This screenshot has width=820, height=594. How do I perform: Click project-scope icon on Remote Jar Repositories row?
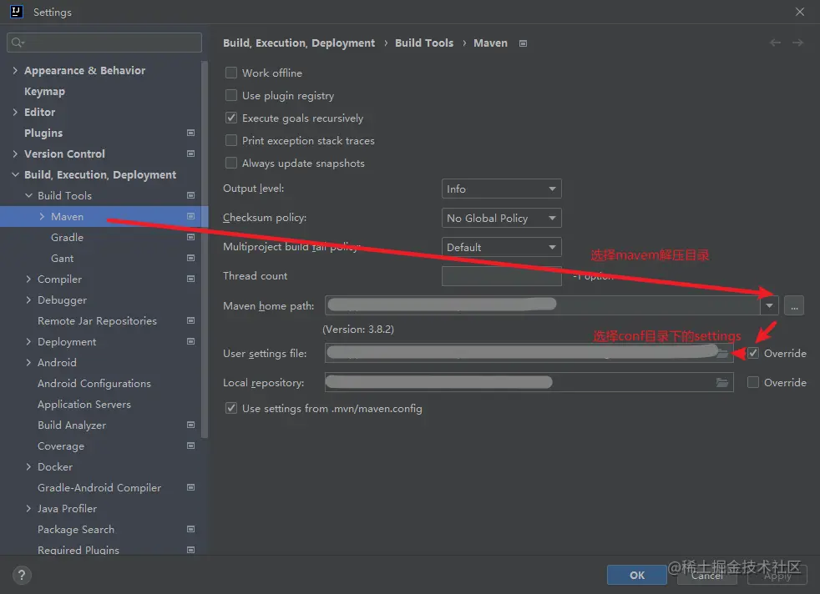(x=191, y=320)
